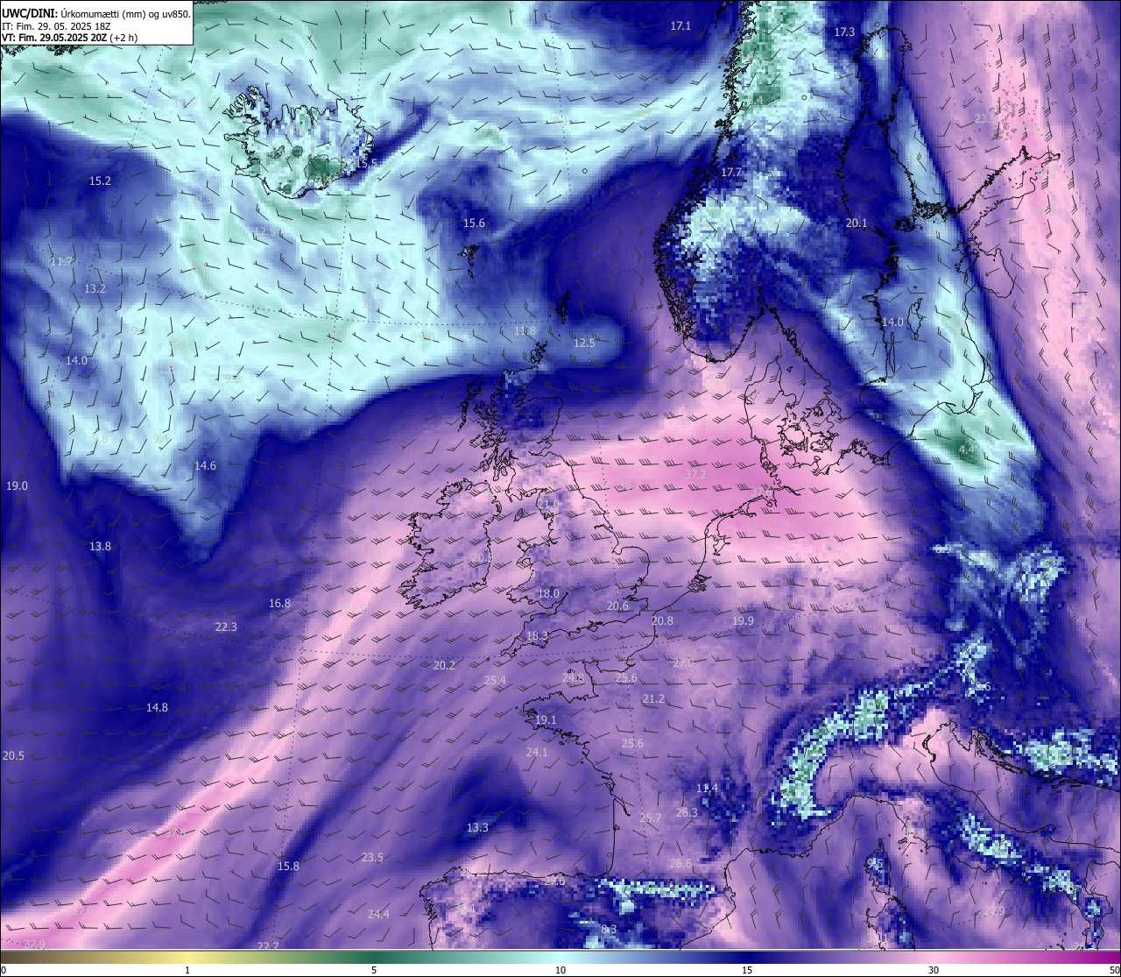The image size is (1121, 977).
Task: Click the 24.1 value label
Action: [x=537, y=753]
